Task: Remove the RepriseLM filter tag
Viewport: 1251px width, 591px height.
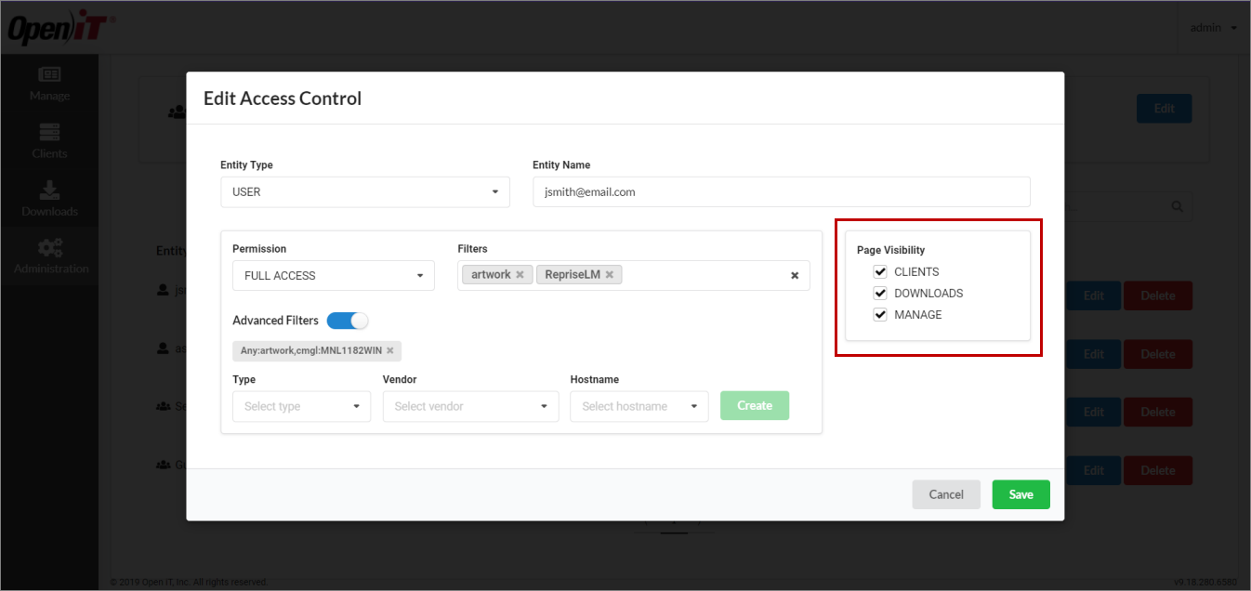Action: [x=610, y=275]
